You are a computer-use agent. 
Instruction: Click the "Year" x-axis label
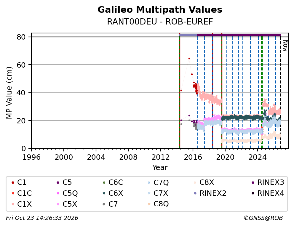(x=160, y=167)
